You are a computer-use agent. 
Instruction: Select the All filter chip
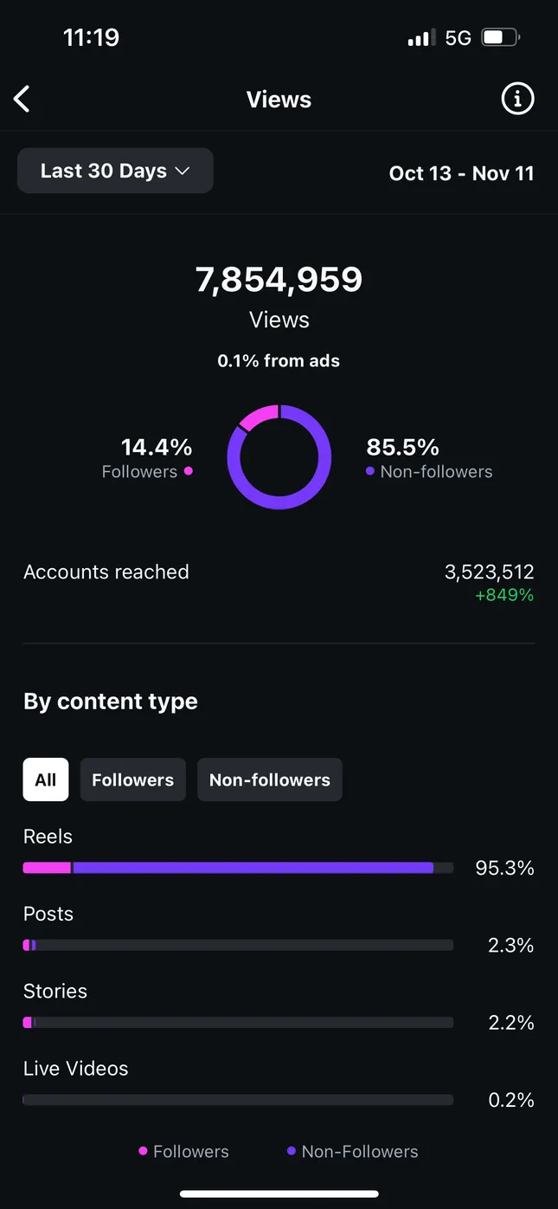(46, 779)
